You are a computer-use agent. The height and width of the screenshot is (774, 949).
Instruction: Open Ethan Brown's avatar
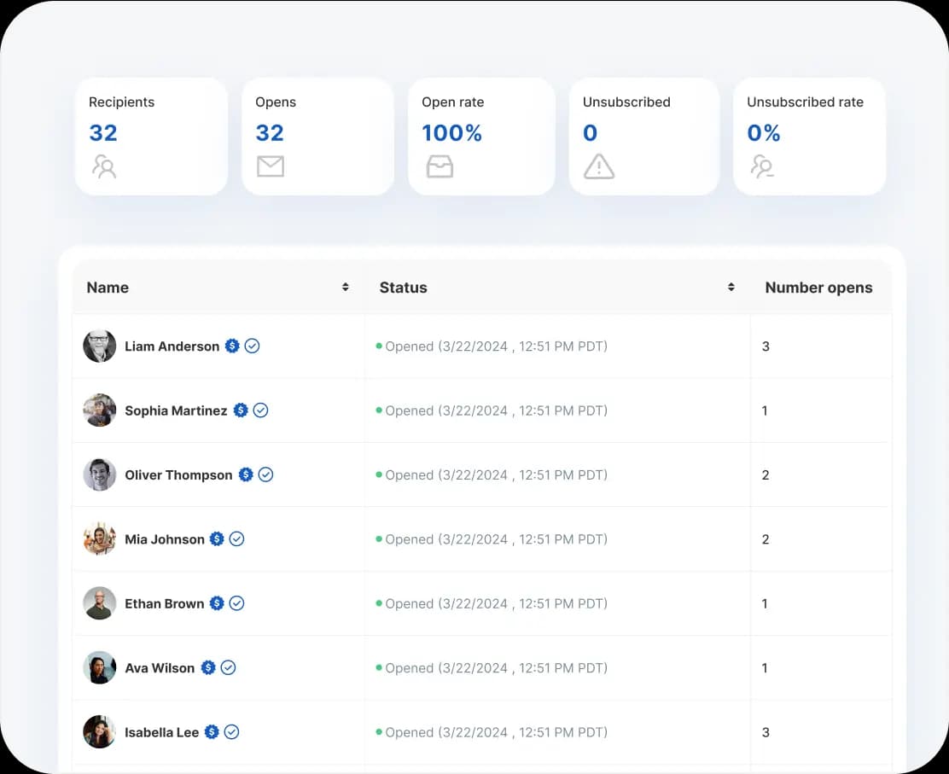click(100, 603)
